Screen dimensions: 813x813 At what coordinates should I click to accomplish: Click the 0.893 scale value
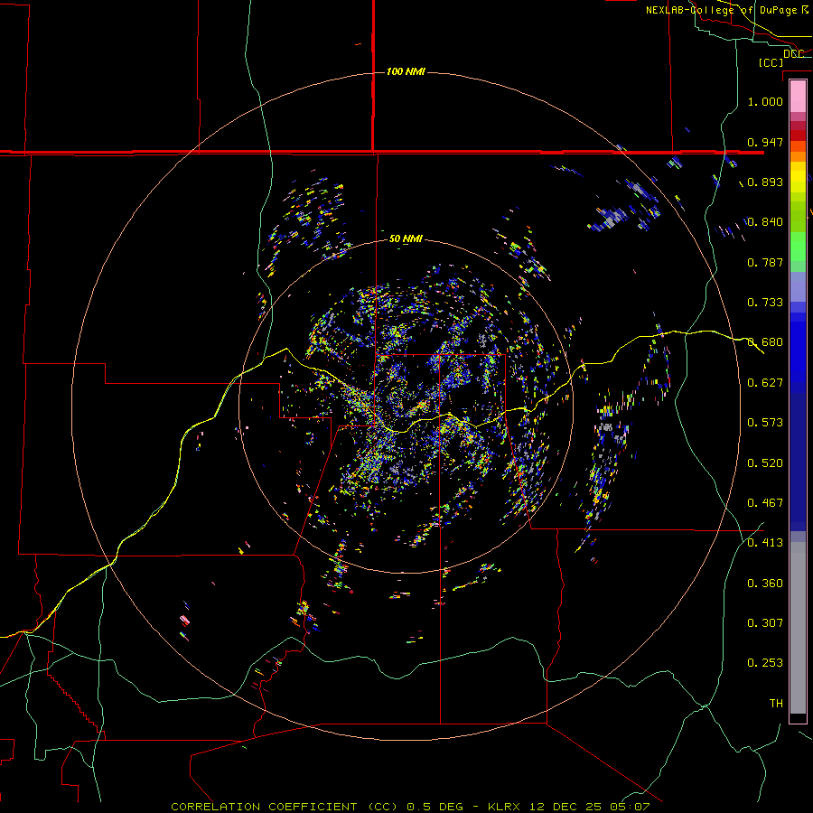[x=765, y=182]
